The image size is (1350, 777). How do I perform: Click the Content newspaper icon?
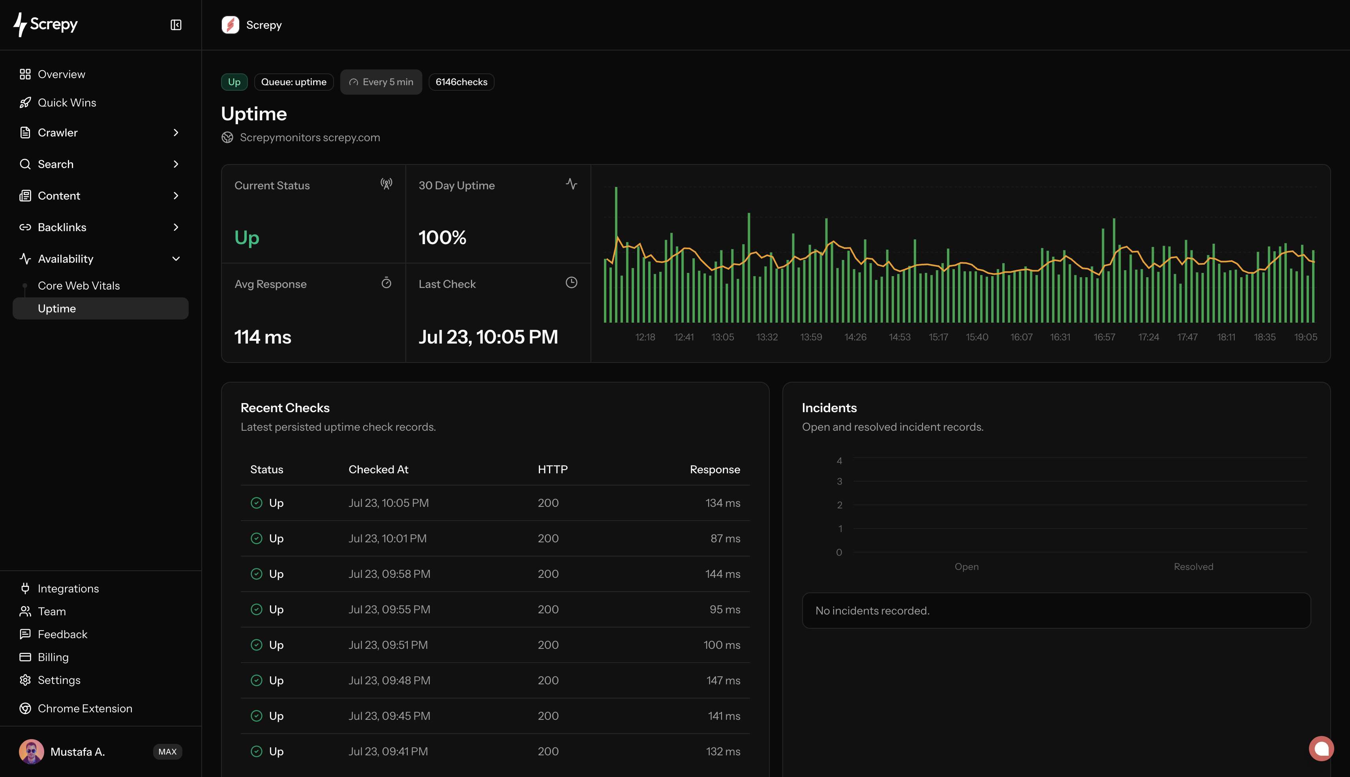[x=25, y=195]
